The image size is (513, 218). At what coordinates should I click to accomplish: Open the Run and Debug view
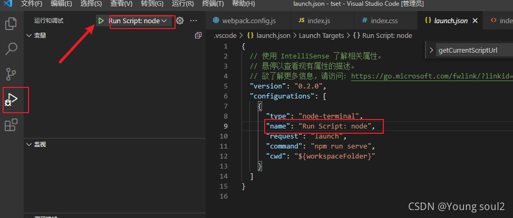click(12, 100)
